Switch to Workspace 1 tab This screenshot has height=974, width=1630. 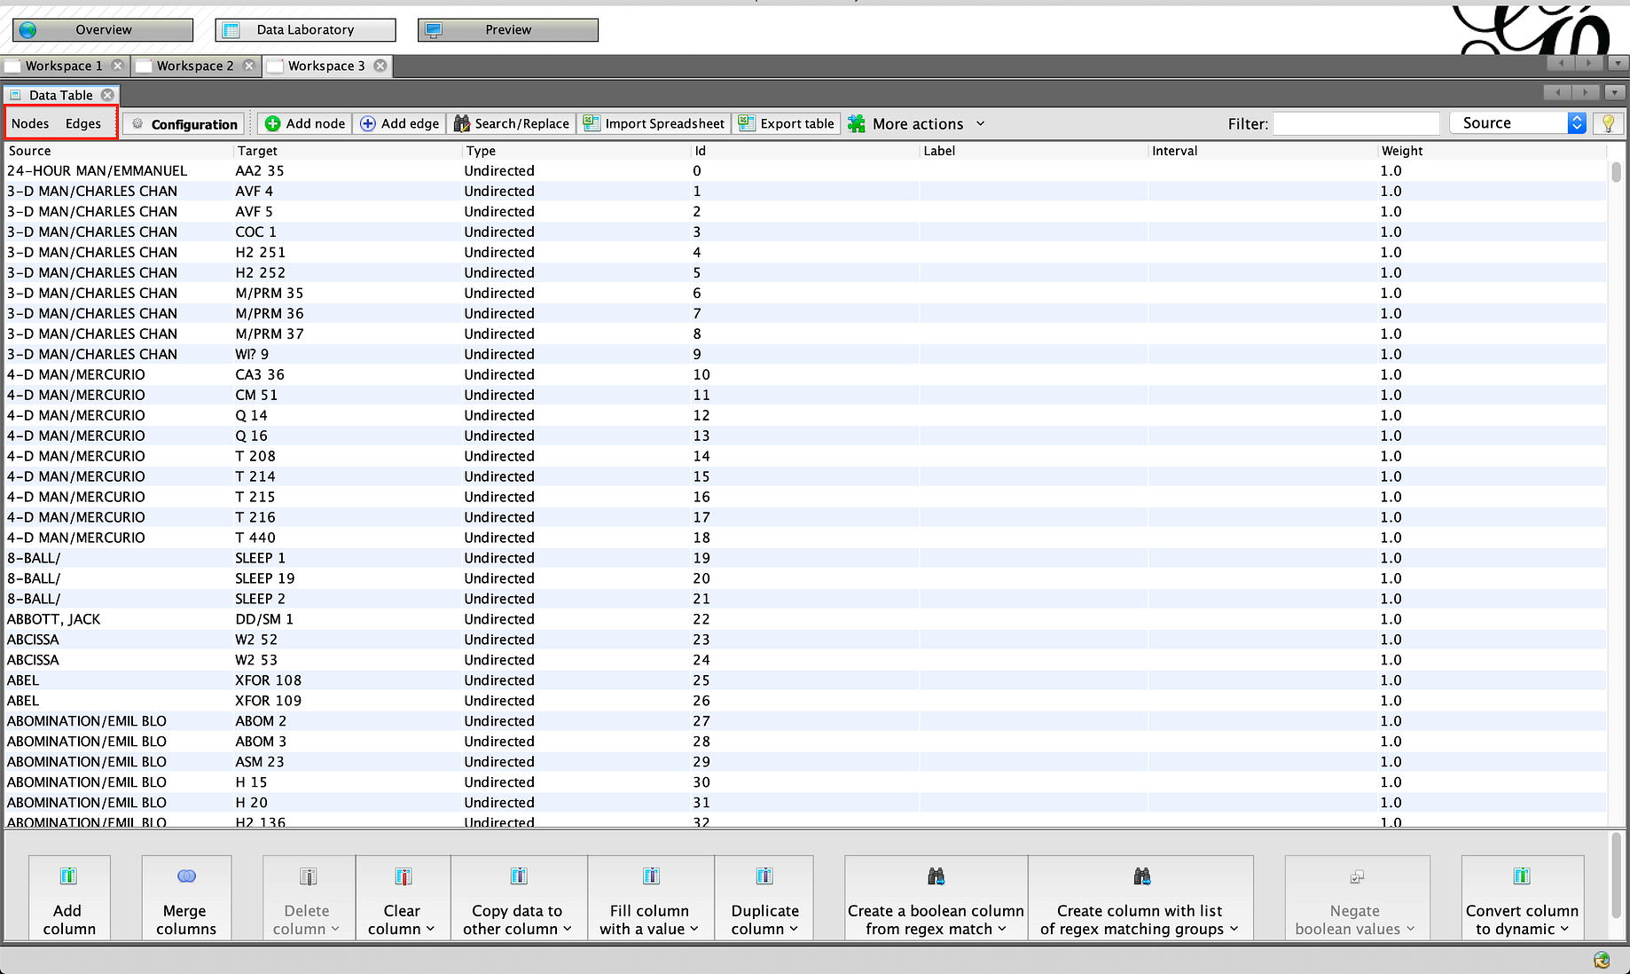coord(63,66)
